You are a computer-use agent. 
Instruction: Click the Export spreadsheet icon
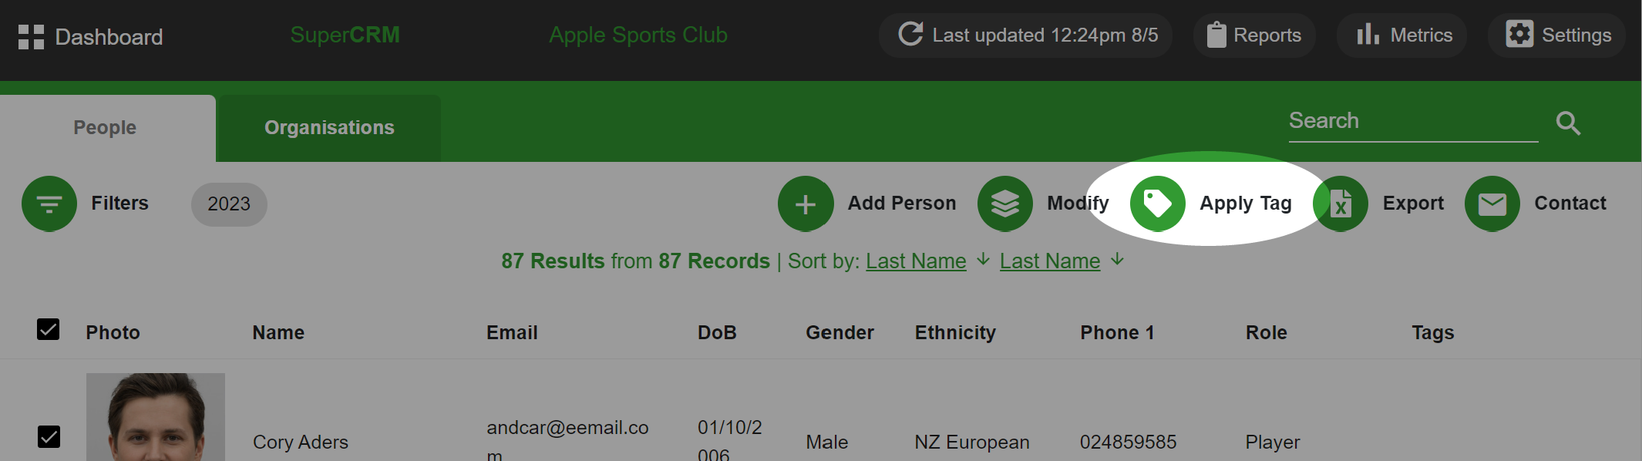click(x=1341, y=204)
